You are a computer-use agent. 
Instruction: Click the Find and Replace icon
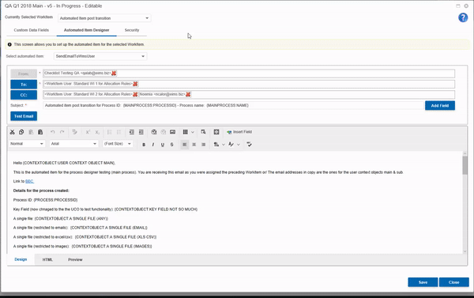click(x=203, y=132)
